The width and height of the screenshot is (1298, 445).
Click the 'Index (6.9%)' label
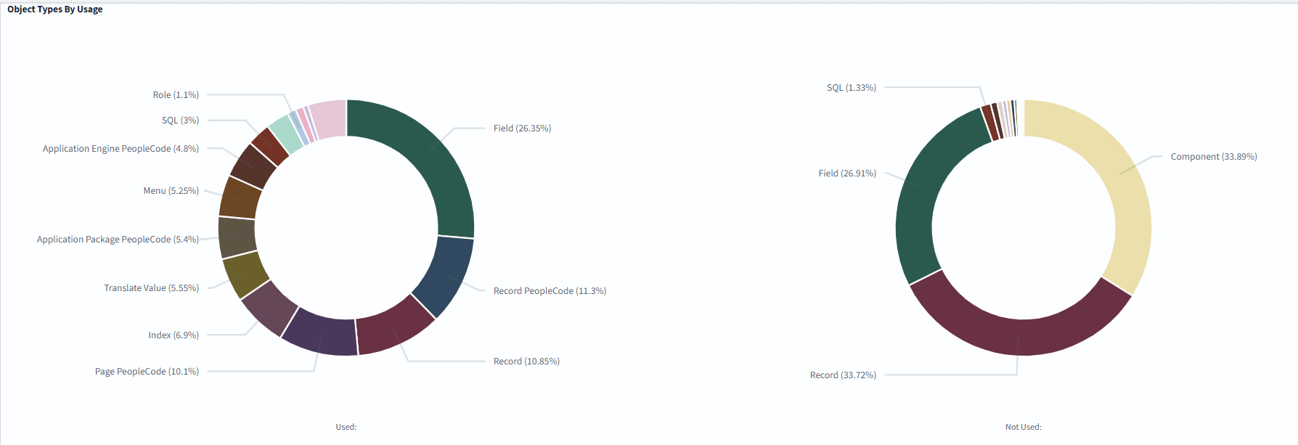coord(174,335)
